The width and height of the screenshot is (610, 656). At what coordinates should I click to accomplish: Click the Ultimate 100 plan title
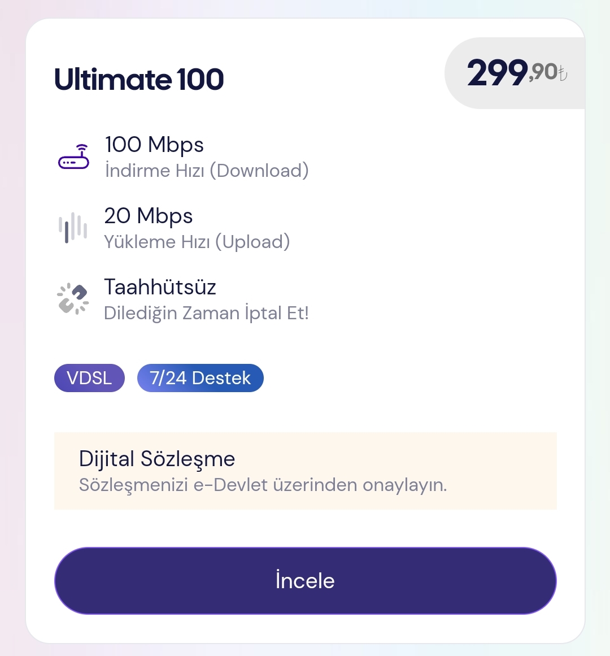(x=139, y=79)
